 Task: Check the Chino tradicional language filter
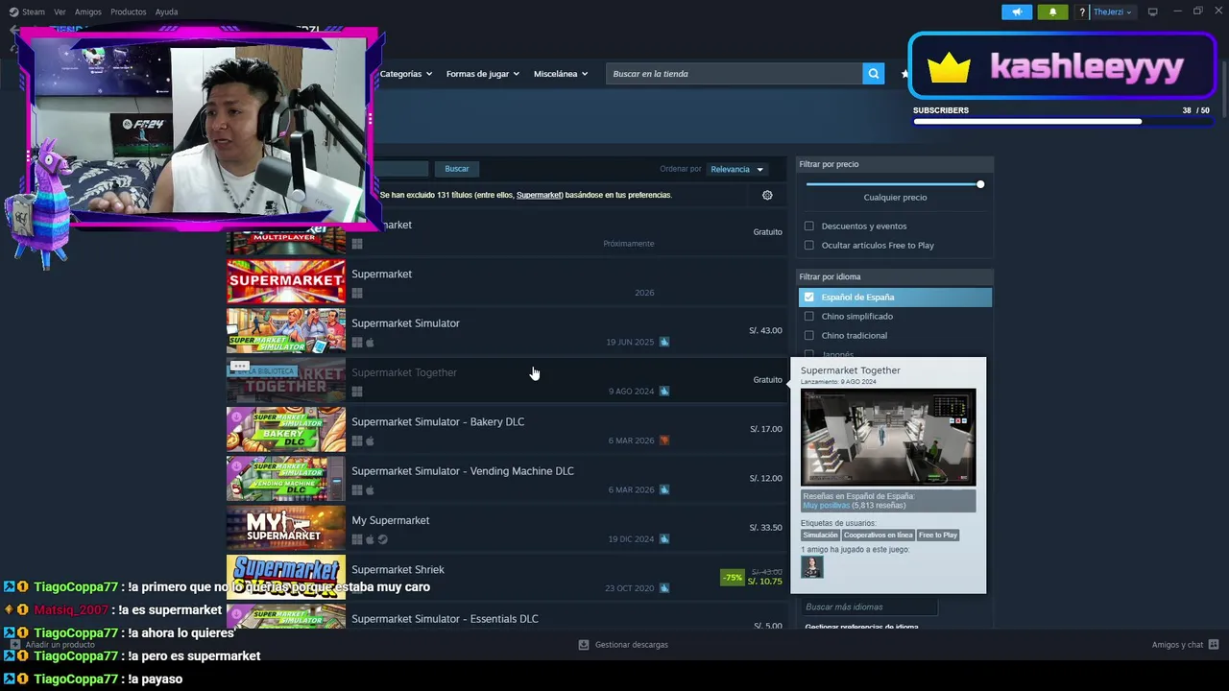(x=808, y=336)
